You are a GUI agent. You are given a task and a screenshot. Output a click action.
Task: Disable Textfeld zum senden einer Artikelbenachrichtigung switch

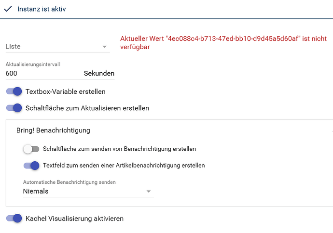[31, 166]
